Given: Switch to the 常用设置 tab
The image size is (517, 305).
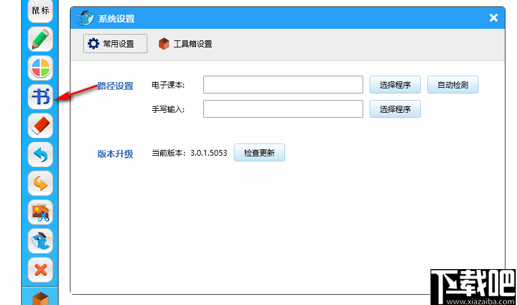Looking at the screenshot, I should (x=115, y=44).
